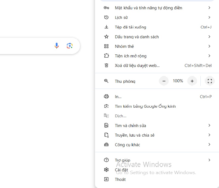The image size is (219, 188).
Task: Expand the Công cụ khác submenu arrow
Action: tap(209, 145)
